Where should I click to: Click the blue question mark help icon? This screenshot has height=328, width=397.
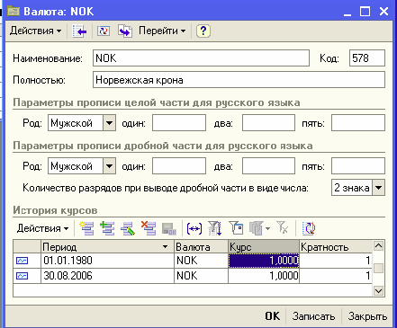coord(203,31)
